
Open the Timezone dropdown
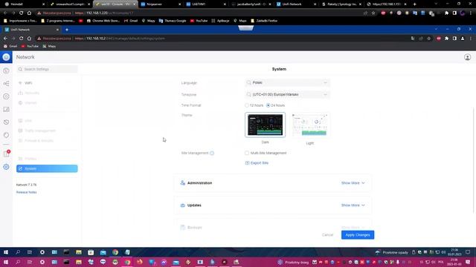coord(287,94)
